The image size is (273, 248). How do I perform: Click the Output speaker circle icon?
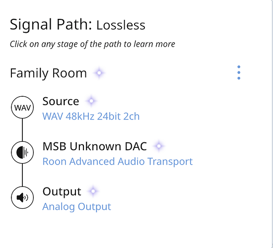click(x=22, y=197)
